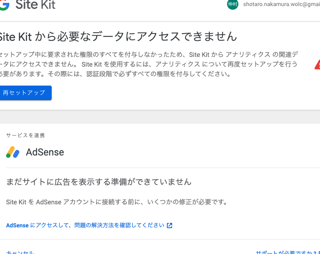The image size is (320, 254).
Task: Click the red warning triangle icon
Action: (x=318, y=64)
